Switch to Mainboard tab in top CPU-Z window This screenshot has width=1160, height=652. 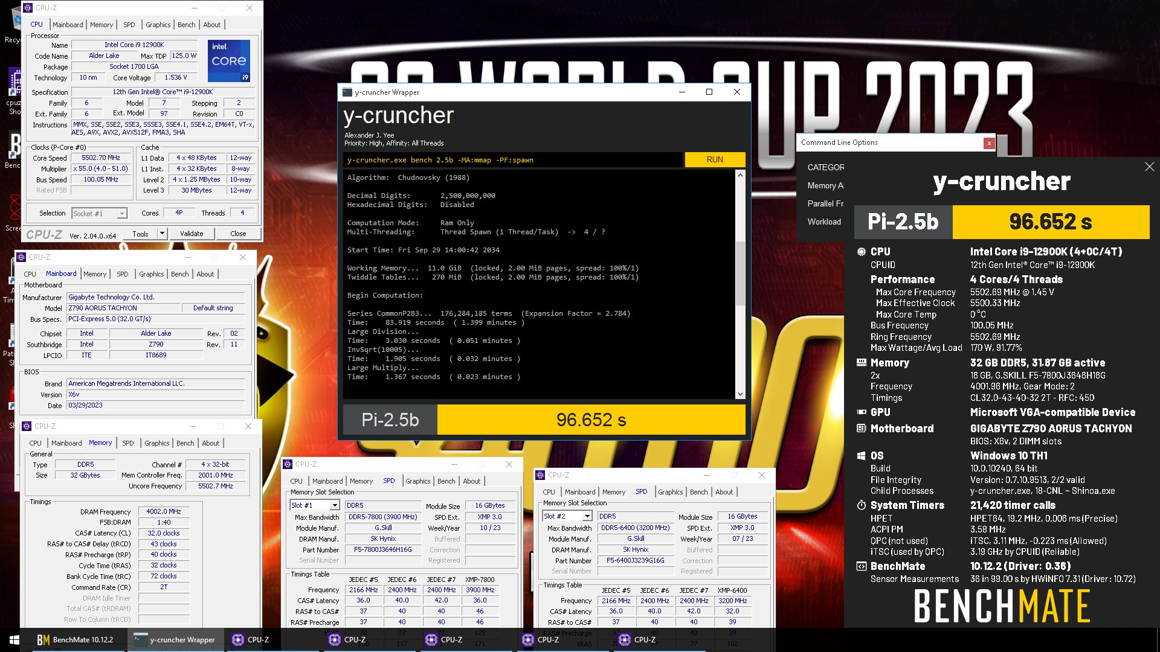pyautogui.click(x=68, y=25)
